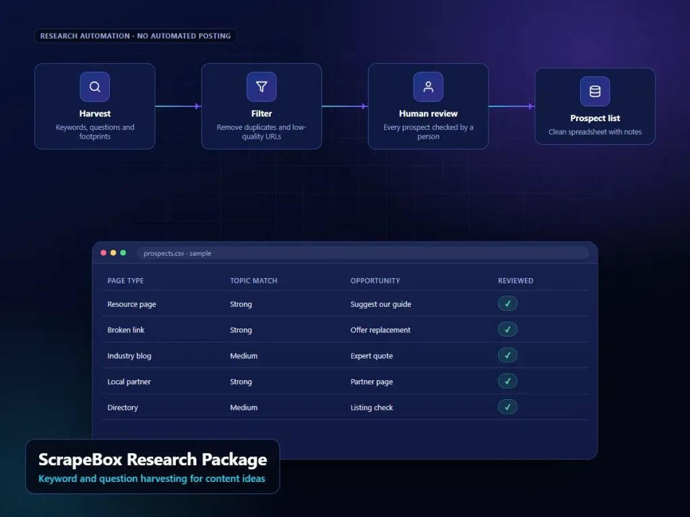Click the Human review person icon
Screen dimensions: 690x517
click(428, 87)
